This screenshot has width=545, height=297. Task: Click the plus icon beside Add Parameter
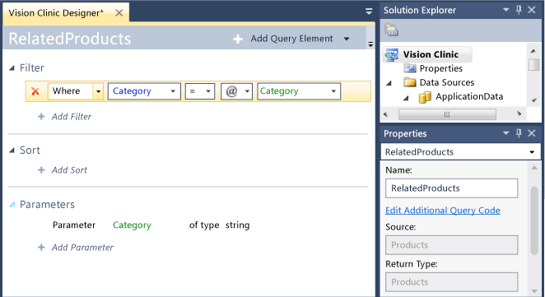41,248
